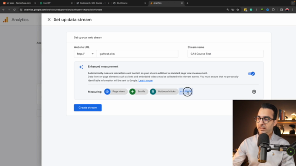Click the Scrolls chip label
The image size is (296, 166).
coord(141,91)
